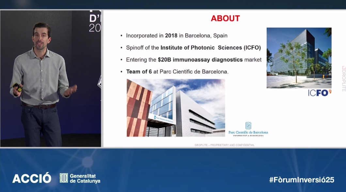Viewport: 346px width, 192px height.
Task: Open the ICFO building photo
Action: (x=299, y=58)
